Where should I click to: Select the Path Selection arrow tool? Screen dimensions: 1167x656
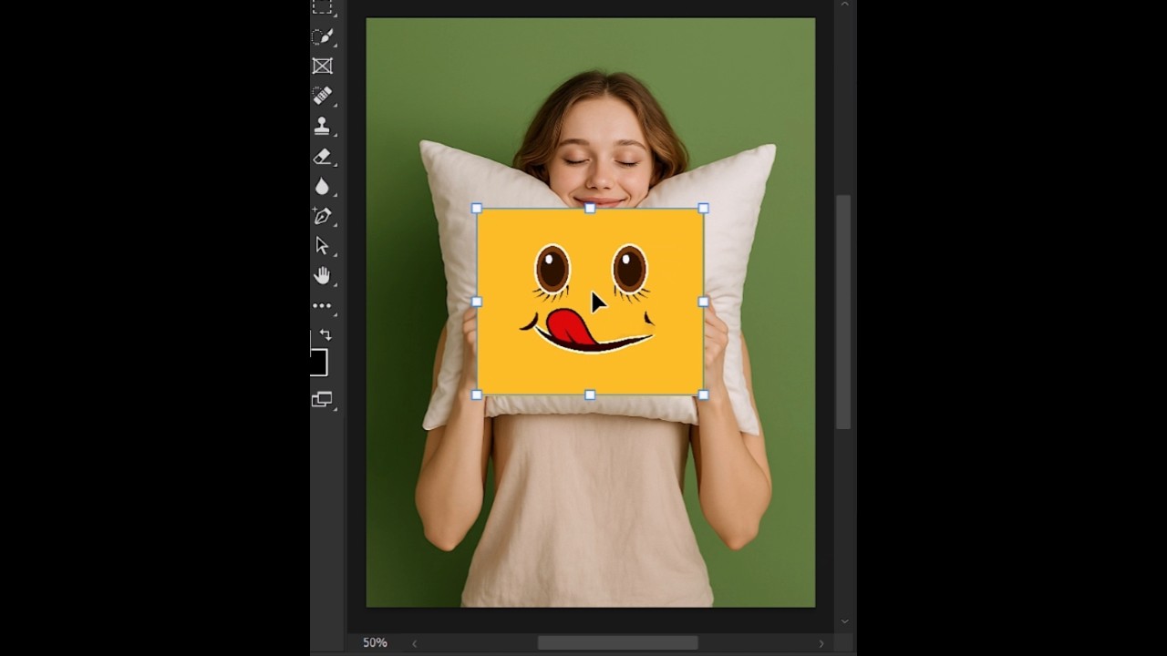322,245
